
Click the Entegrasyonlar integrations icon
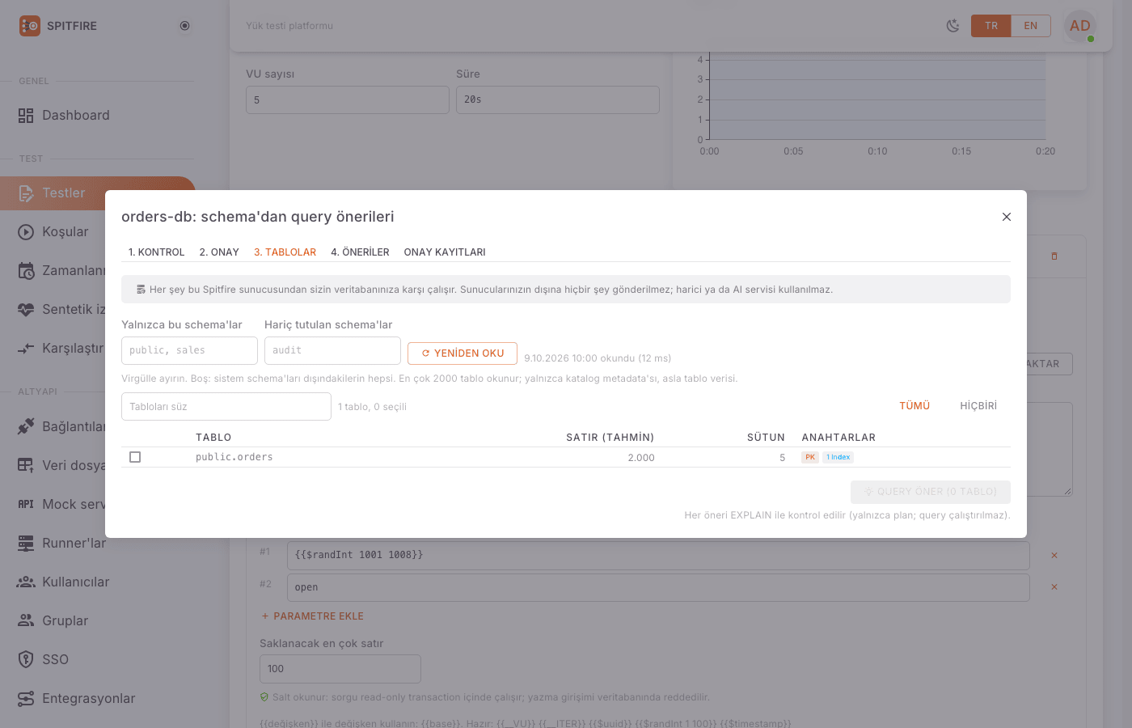pos(26,698)
